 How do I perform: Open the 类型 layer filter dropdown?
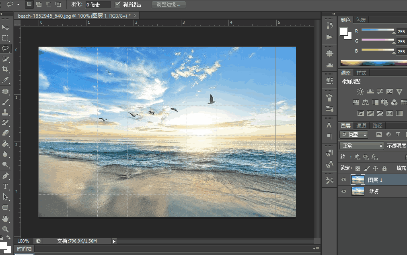coord(354,134)
